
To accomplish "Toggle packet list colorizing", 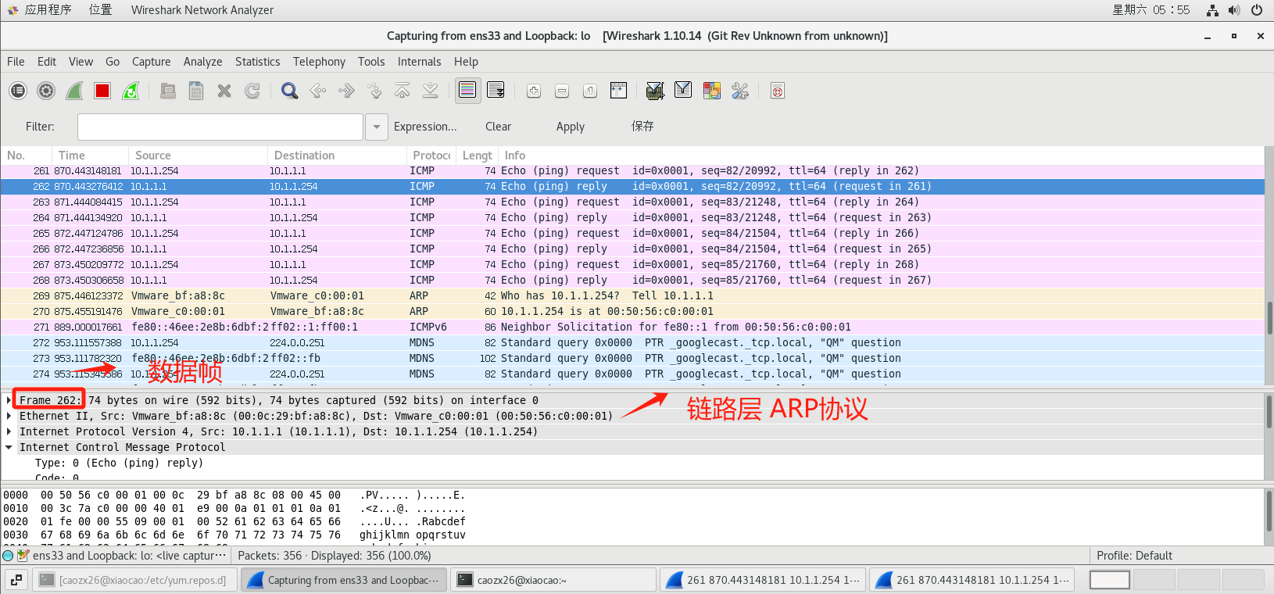I will point(467,91).
